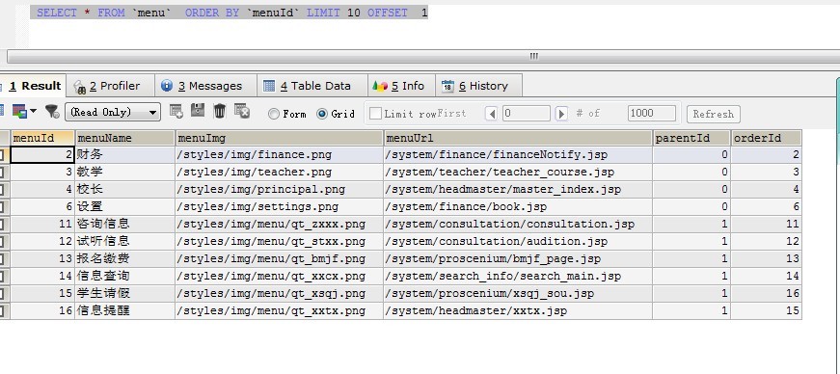Image resolution: width=840 pixels, height=374 pixels.
Task: Go to the next page arrow
Action: tap(561, 114)
